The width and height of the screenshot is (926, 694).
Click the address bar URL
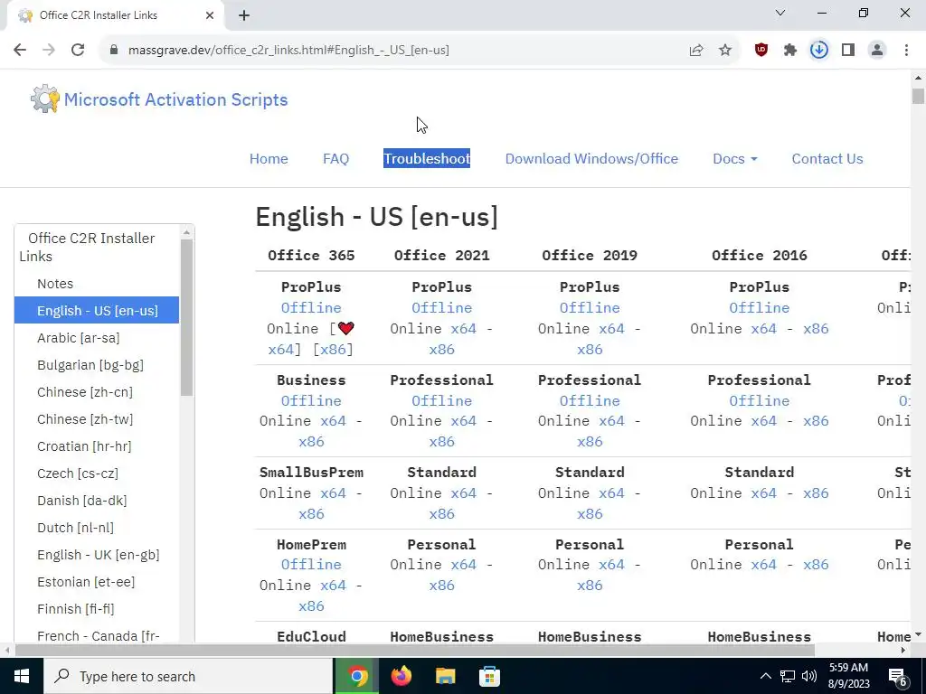pos(288,51)
